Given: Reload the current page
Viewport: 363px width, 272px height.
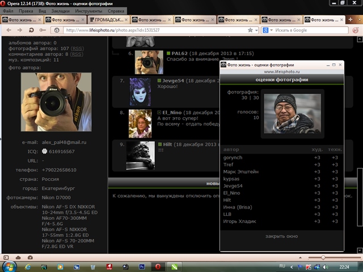Looking at the screenshot, I should click(31, 29).
